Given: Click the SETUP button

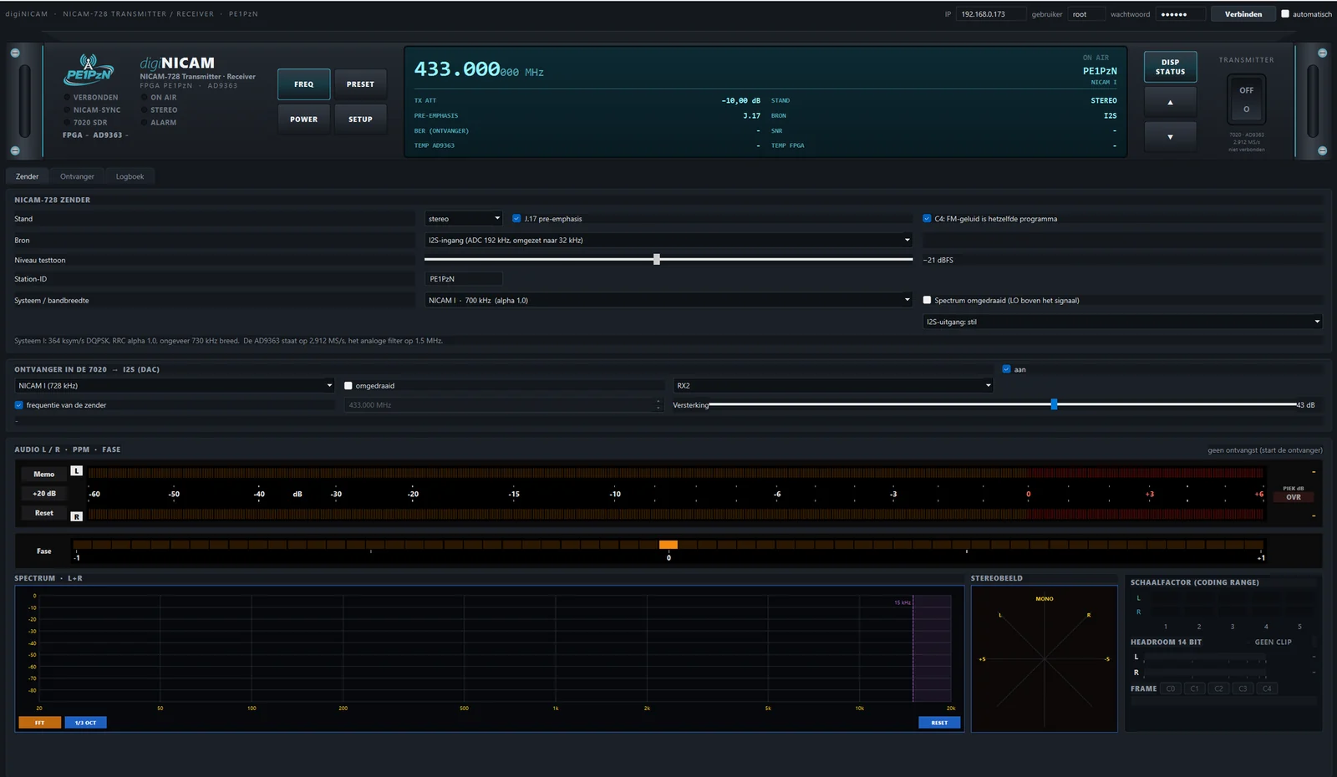Looking at the screenshot, I should tap(360, 119).
